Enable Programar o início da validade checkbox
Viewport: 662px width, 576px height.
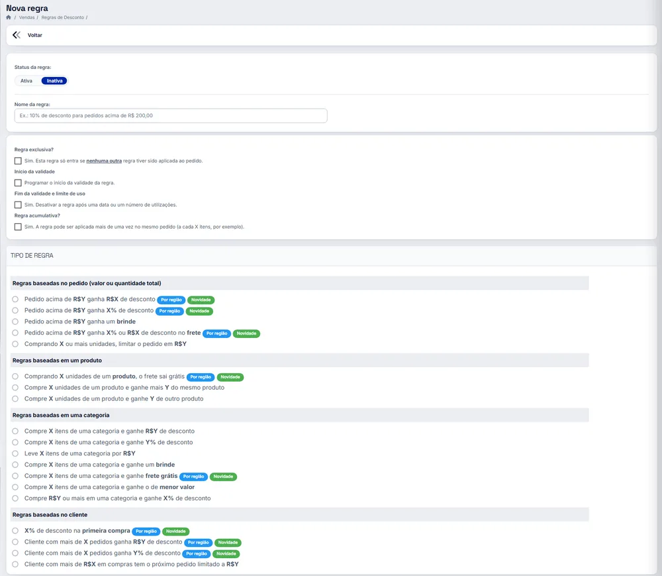(x=18, y=182)
